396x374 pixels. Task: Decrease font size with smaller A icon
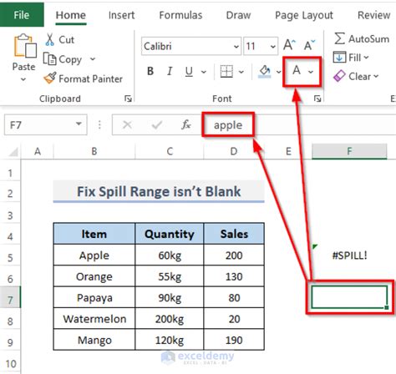click(x=309, y=45)
